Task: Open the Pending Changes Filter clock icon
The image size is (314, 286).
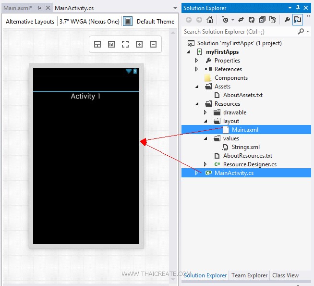Action: (x=225, y=20)
